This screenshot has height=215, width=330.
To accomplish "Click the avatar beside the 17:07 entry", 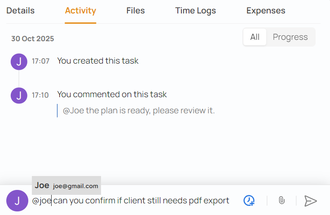I will [19, 61].
